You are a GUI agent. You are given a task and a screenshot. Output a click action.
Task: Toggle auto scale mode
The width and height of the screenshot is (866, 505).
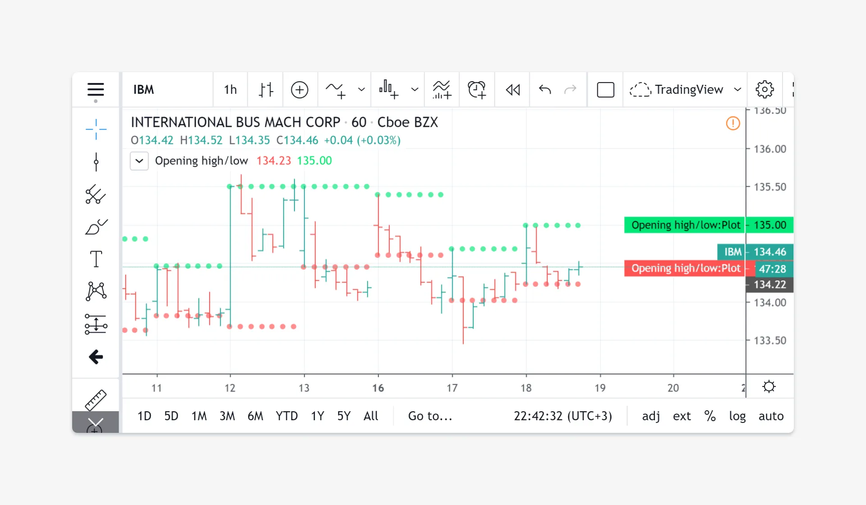pyautogui.click(x=771, y=416)
